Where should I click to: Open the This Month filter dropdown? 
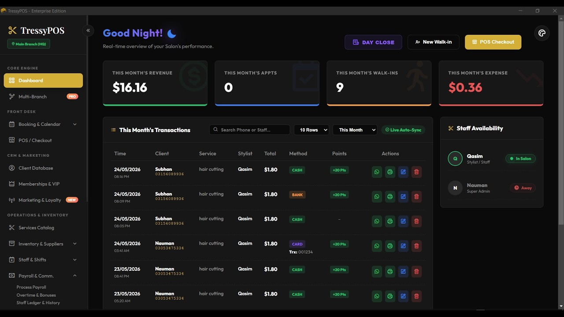point(355,130)
